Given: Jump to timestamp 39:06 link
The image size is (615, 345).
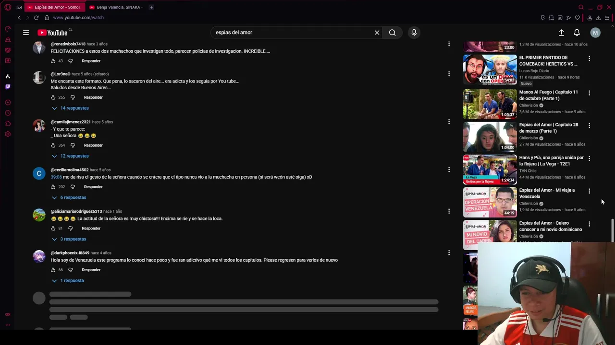Looking at the screenshot, I should pos(56,177).
